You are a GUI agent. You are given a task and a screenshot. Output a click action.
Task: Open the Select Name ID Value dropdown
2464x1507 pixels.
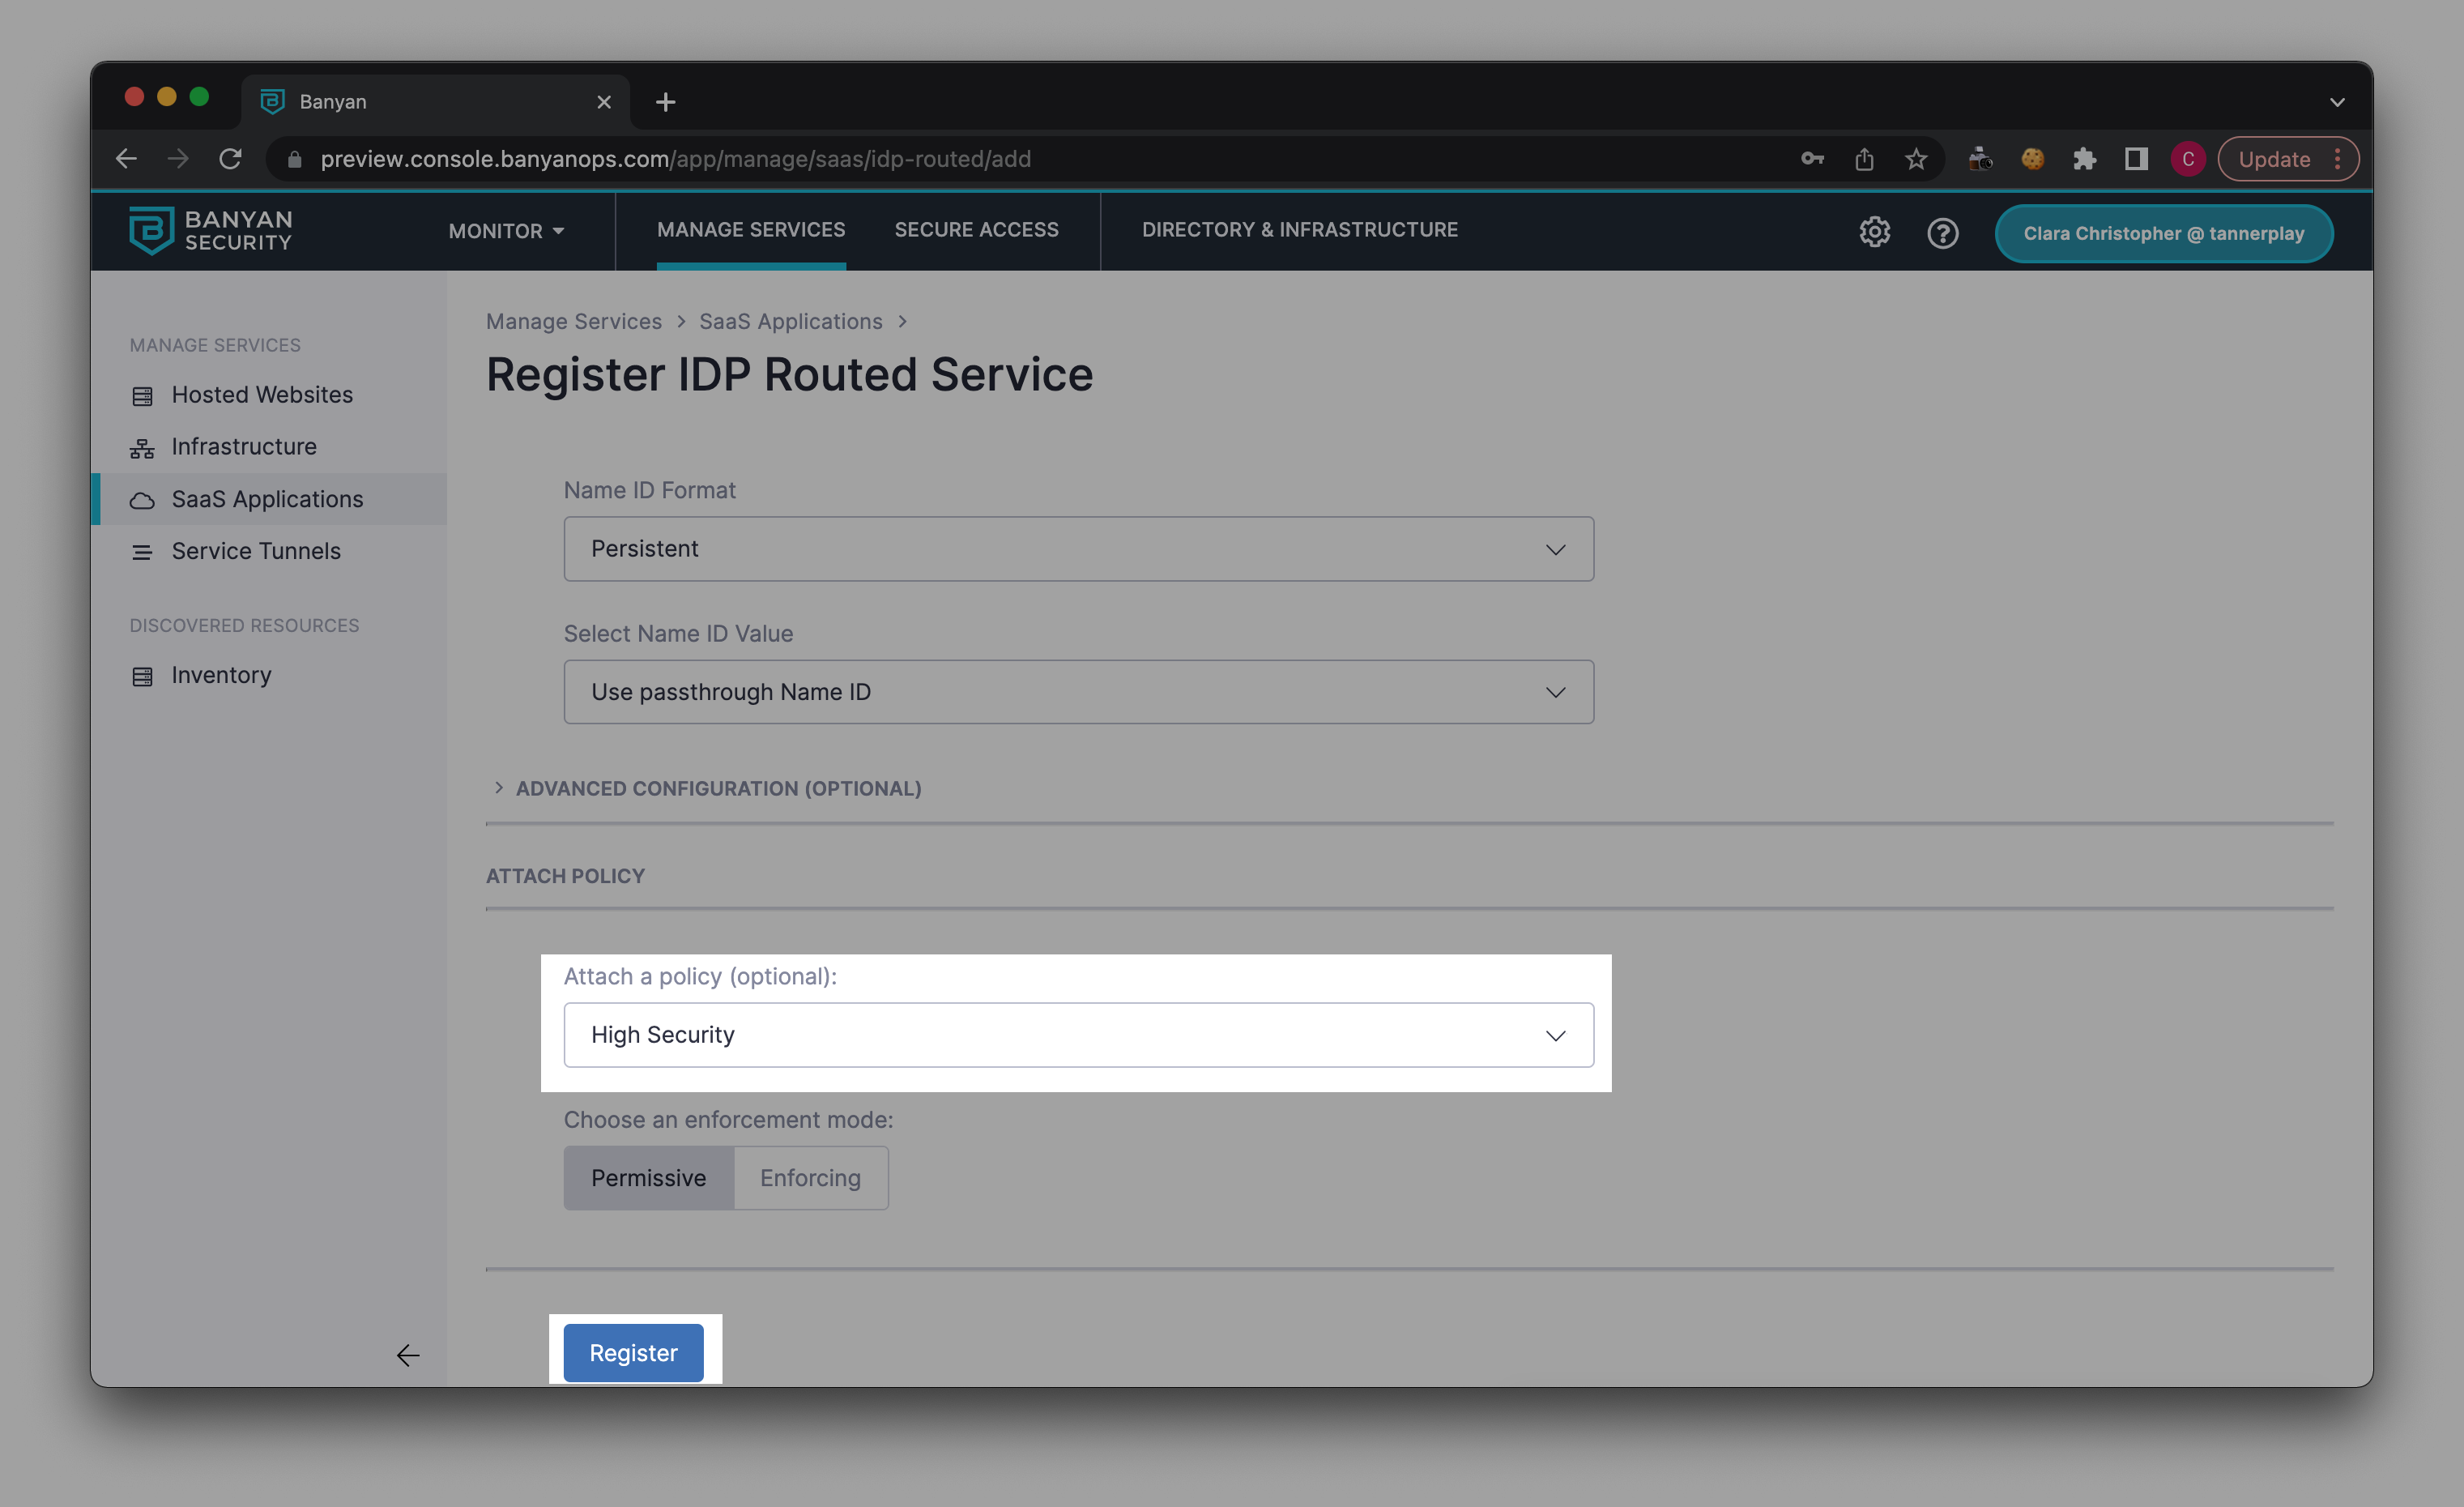click(x=1078, y=692)
